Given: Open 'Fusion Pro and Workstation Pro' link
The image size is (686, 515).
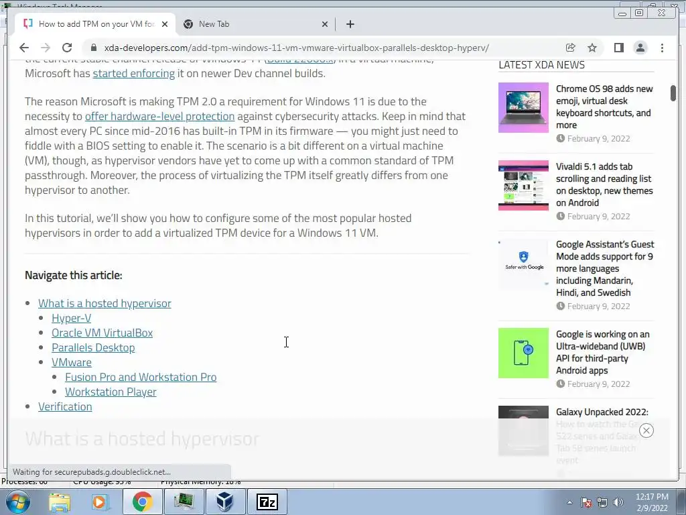Looking at the screenshot, I should [141, 377].
